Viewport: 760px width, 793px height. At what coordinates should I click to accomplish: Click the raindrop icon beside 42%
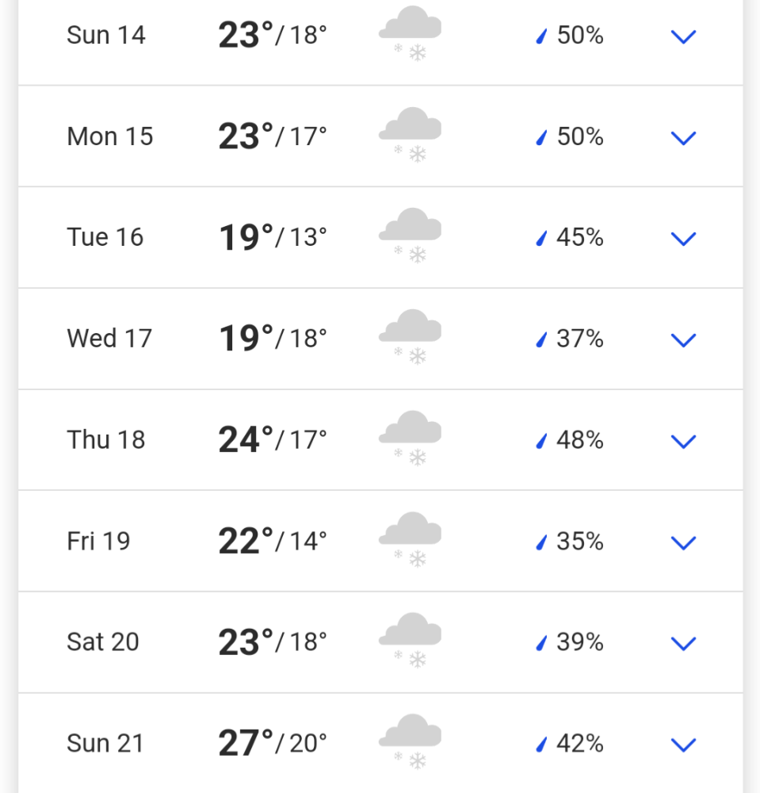click(x=541, y=744)
